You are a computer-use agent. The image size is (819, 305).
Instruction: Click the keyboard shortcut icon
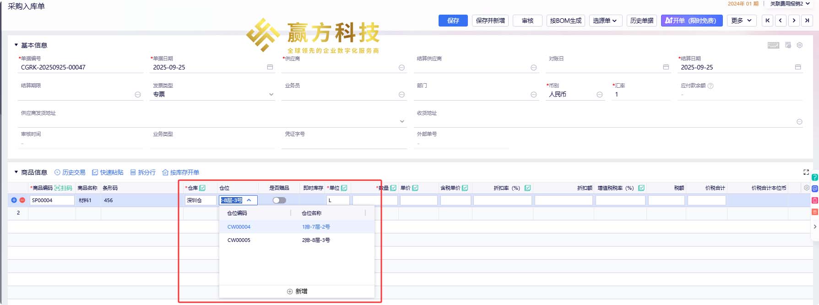coord(773,45)
